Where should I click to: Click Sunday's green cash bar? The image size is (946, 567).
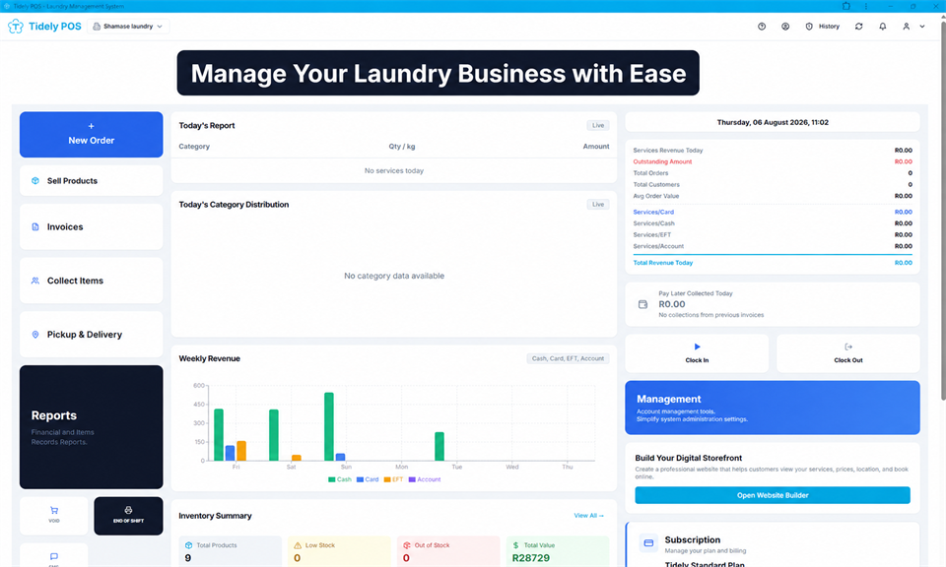329,426
